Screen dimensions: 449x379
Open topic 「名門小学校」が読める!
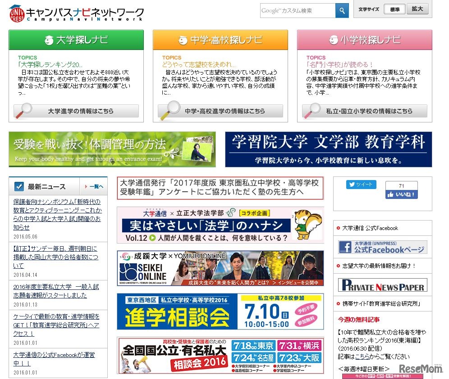point(339,65)
